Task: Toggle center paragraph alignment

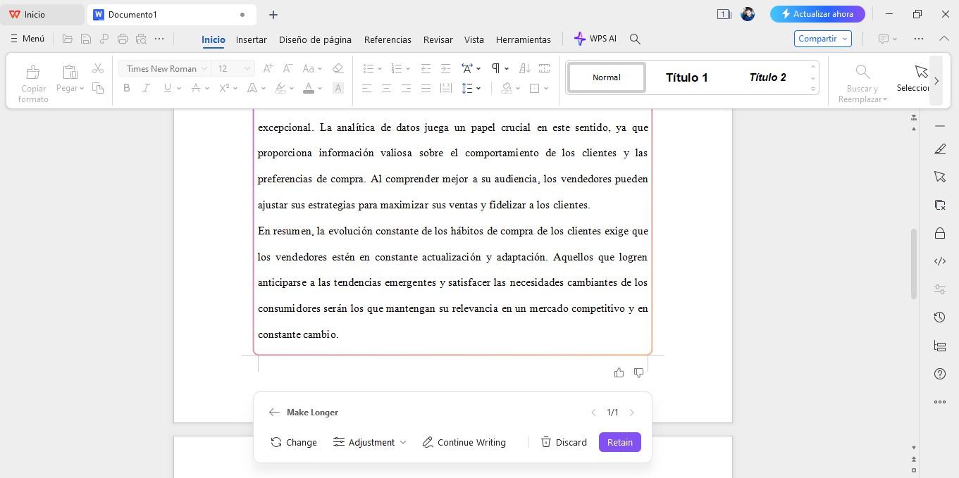Action: (x=386, y=88)
